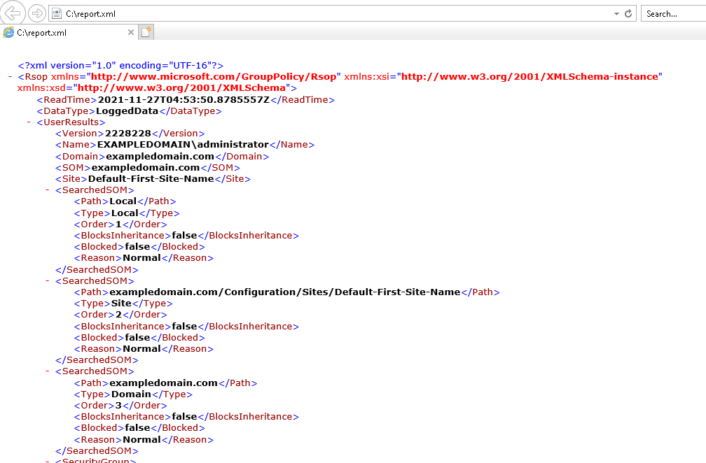Collapse the first SearchedSOM node with Path Local

coord(48,190)
